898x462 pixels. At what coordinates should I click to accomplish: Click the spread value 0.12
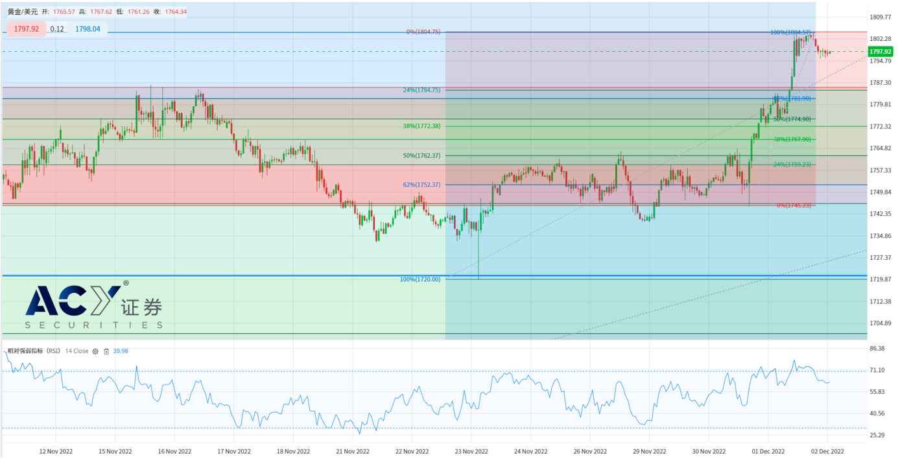pyautogui.click(x=57, y=29)
